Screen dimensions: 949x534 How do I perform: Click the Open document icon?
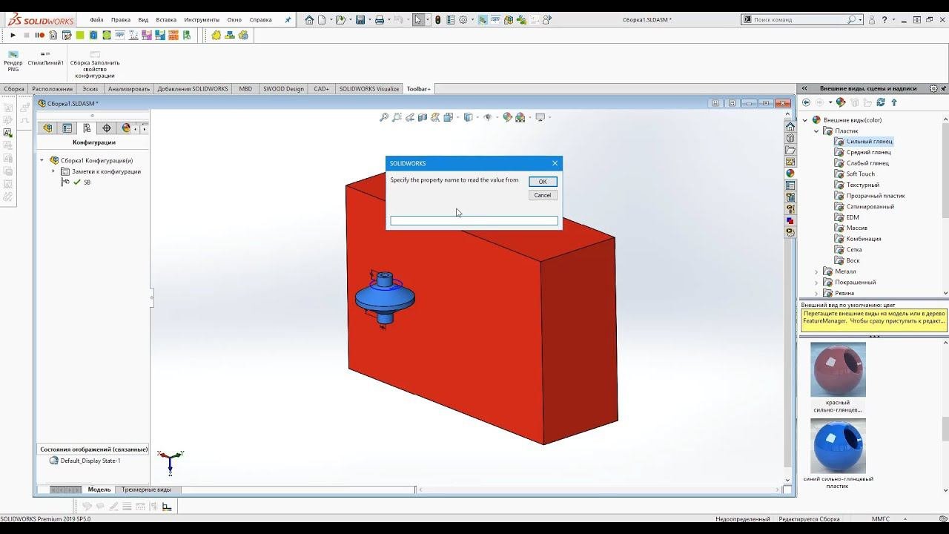pos(340,20)
